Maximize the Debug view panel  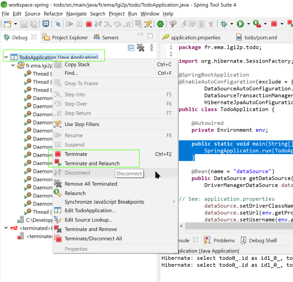pos(150,35)
